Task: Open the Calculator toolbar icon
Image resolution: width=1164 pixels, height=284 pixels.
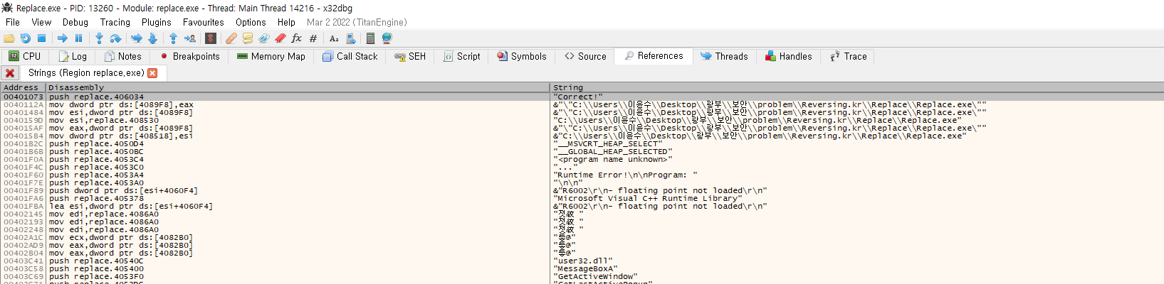Action: click(370, 38)
